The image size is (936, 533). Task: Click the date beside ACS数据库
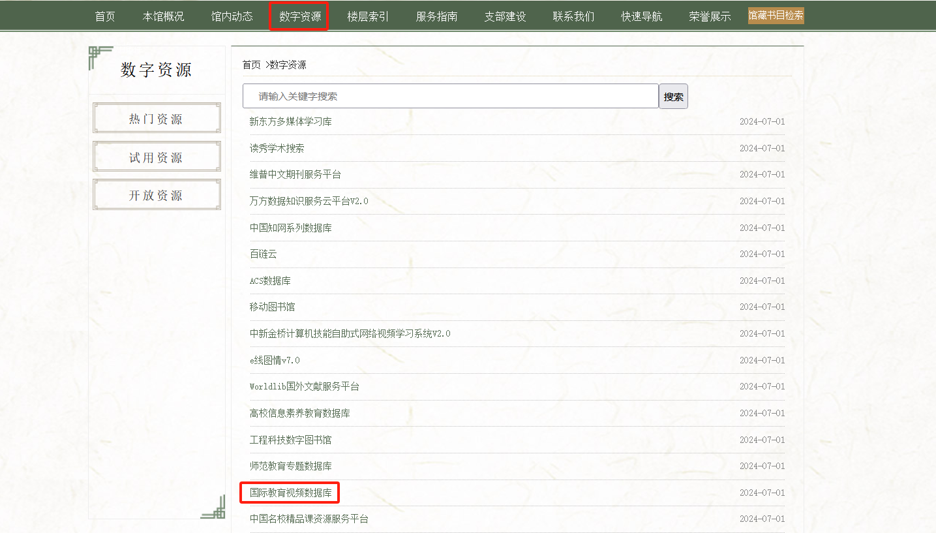tap(762, 281)
